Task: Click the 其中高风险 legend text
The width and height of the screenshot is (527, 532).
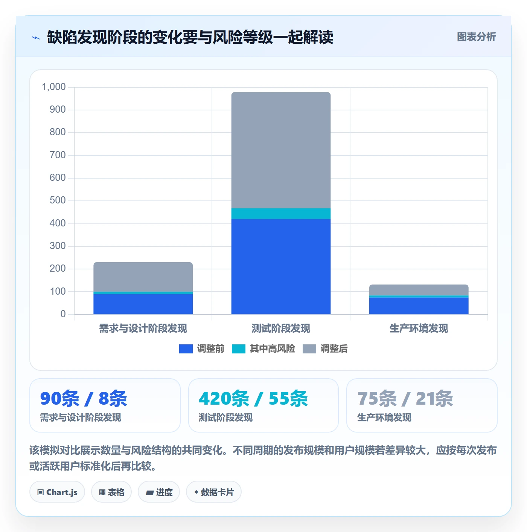Action: point(273,349)
